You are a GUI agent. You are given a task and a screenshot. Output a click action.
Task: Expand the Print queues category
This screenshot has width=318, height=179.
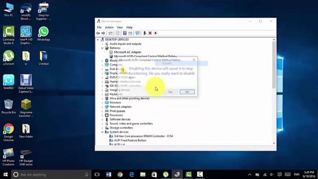tap(102, 111)
